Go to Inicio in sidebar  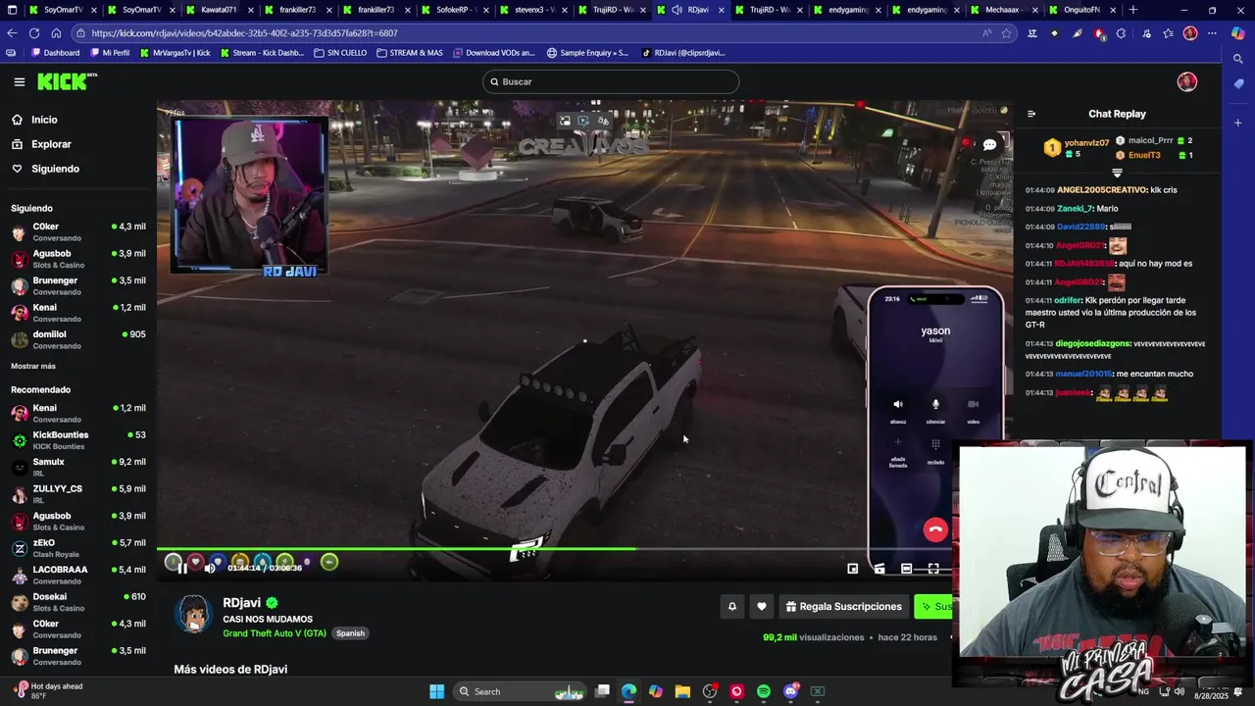coord(34,120)
